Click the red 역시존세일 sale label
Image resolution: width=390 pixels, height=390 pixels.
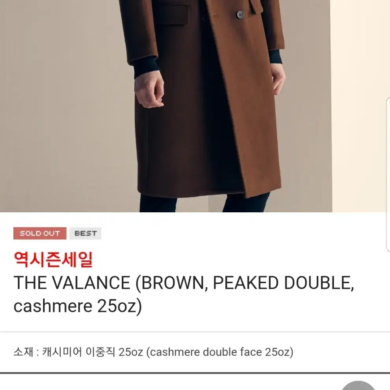[x=53, y=260]
